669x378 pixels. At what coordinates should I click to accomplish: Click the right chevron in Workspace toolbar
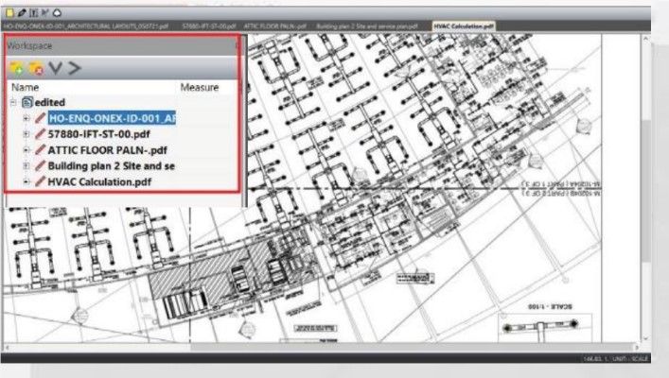click(74, 68)
